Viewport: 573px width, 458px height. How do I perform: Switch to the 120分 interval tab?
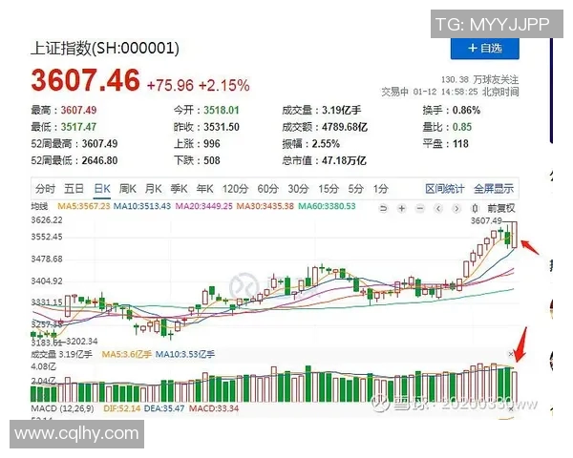(235, 189)
